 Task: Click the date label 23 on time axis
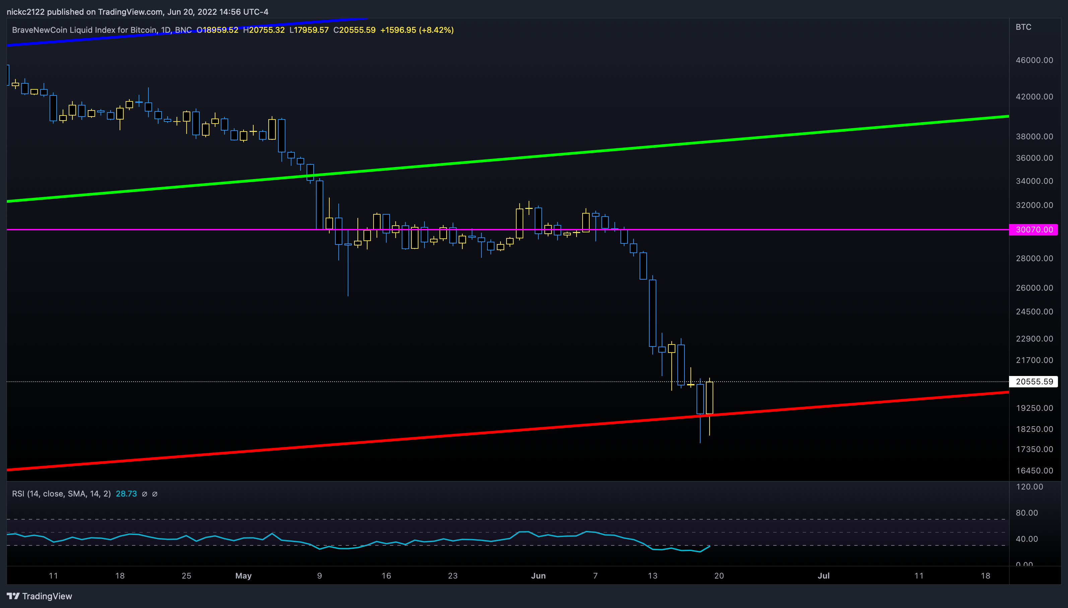coord(453,576)
